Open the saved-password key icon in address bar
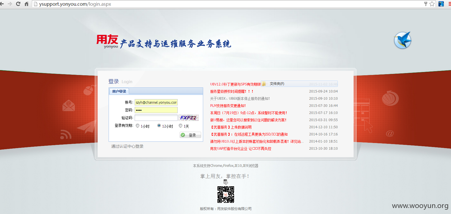The image size is (451, 214). pos(426,4)
